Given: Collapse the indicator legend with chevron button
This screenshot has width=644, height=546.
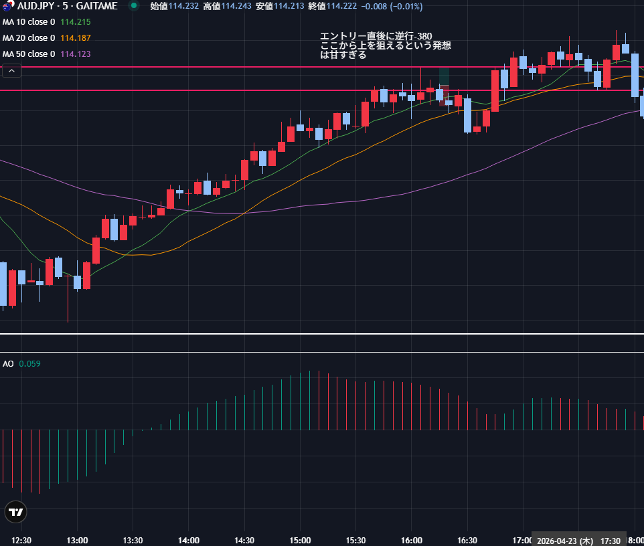Looking at the screenshot, I should (11, 71).
